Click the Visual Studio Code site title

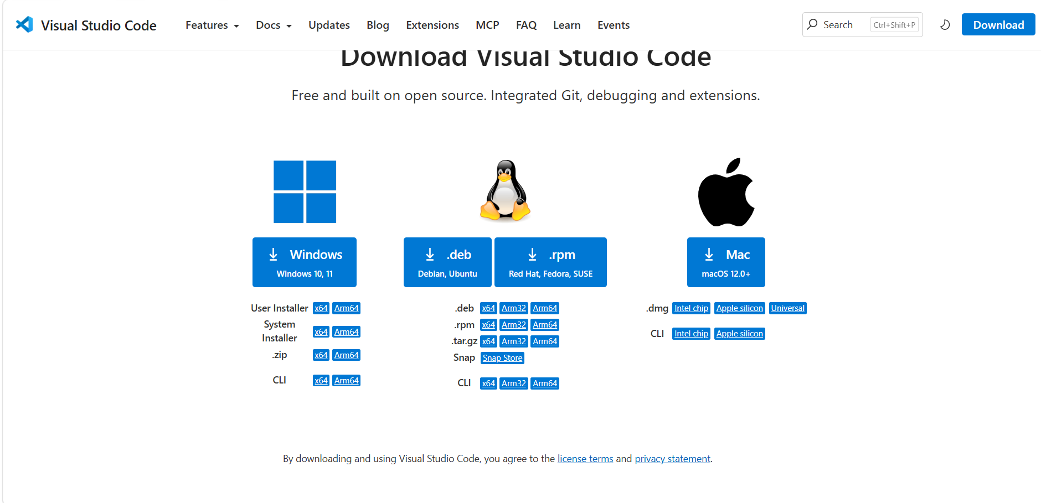tap(99, 25)
